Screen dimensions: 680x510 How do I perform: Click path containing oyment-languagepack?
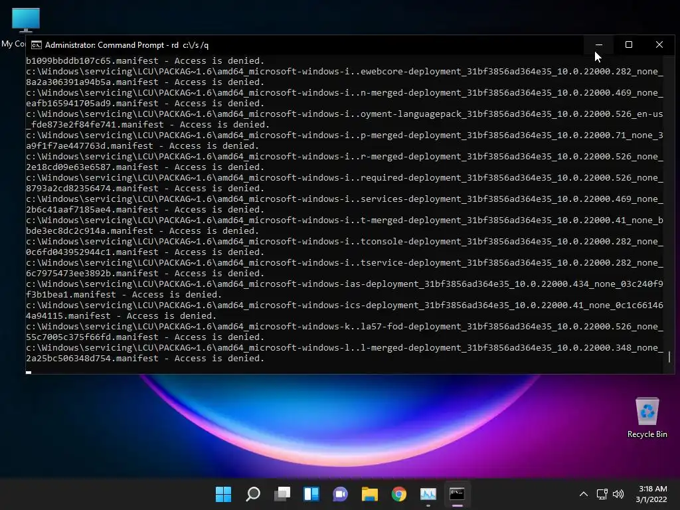[345, 114]
